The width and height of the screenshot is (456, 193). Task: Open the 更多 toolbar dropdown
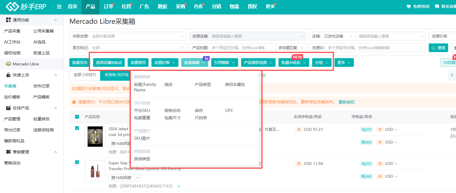[344, 63]
